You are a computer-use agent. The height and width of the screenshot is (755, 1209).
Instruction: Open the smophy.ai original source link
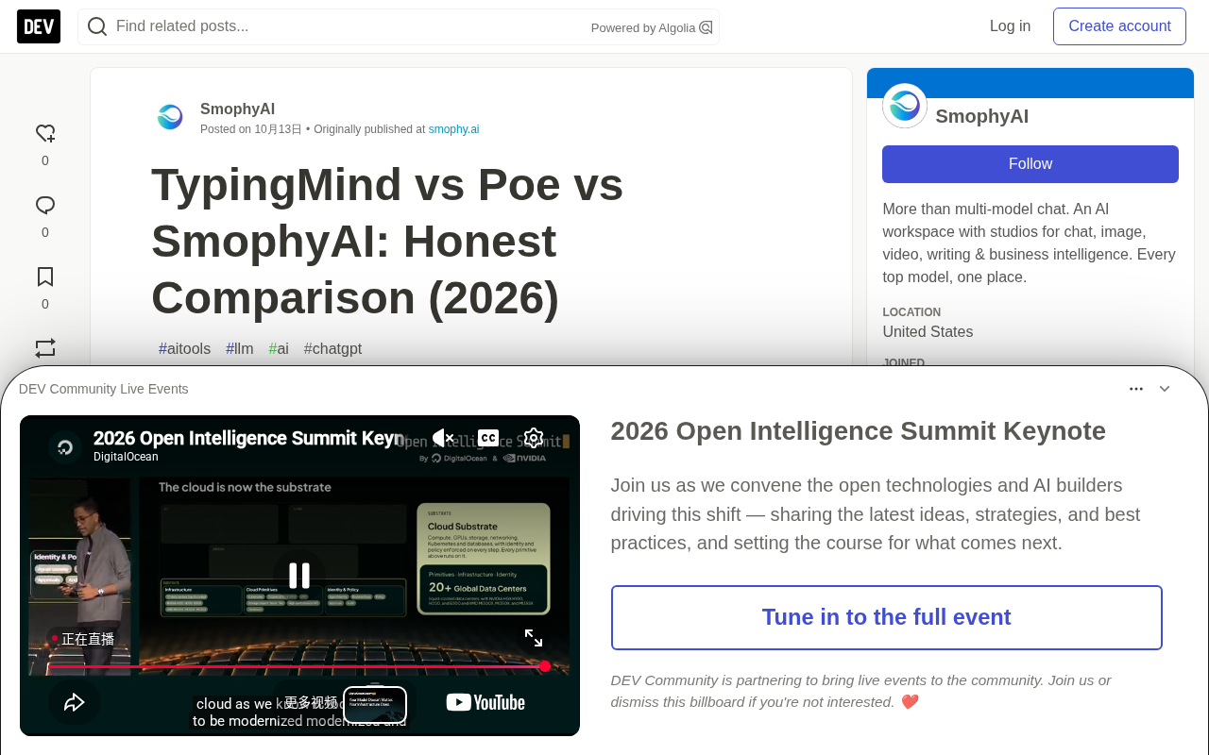click(453, 129)
